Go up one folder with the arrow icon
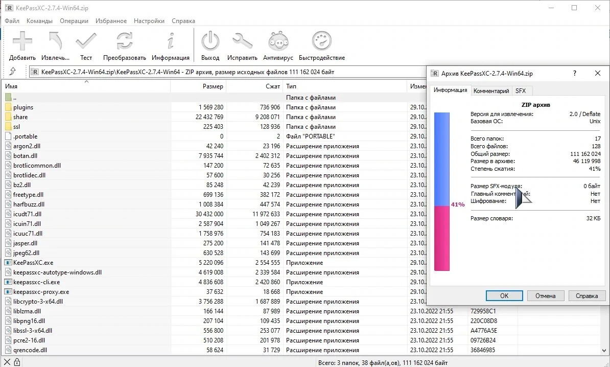The height and width of the screenshot is (367, 610). 12,71
